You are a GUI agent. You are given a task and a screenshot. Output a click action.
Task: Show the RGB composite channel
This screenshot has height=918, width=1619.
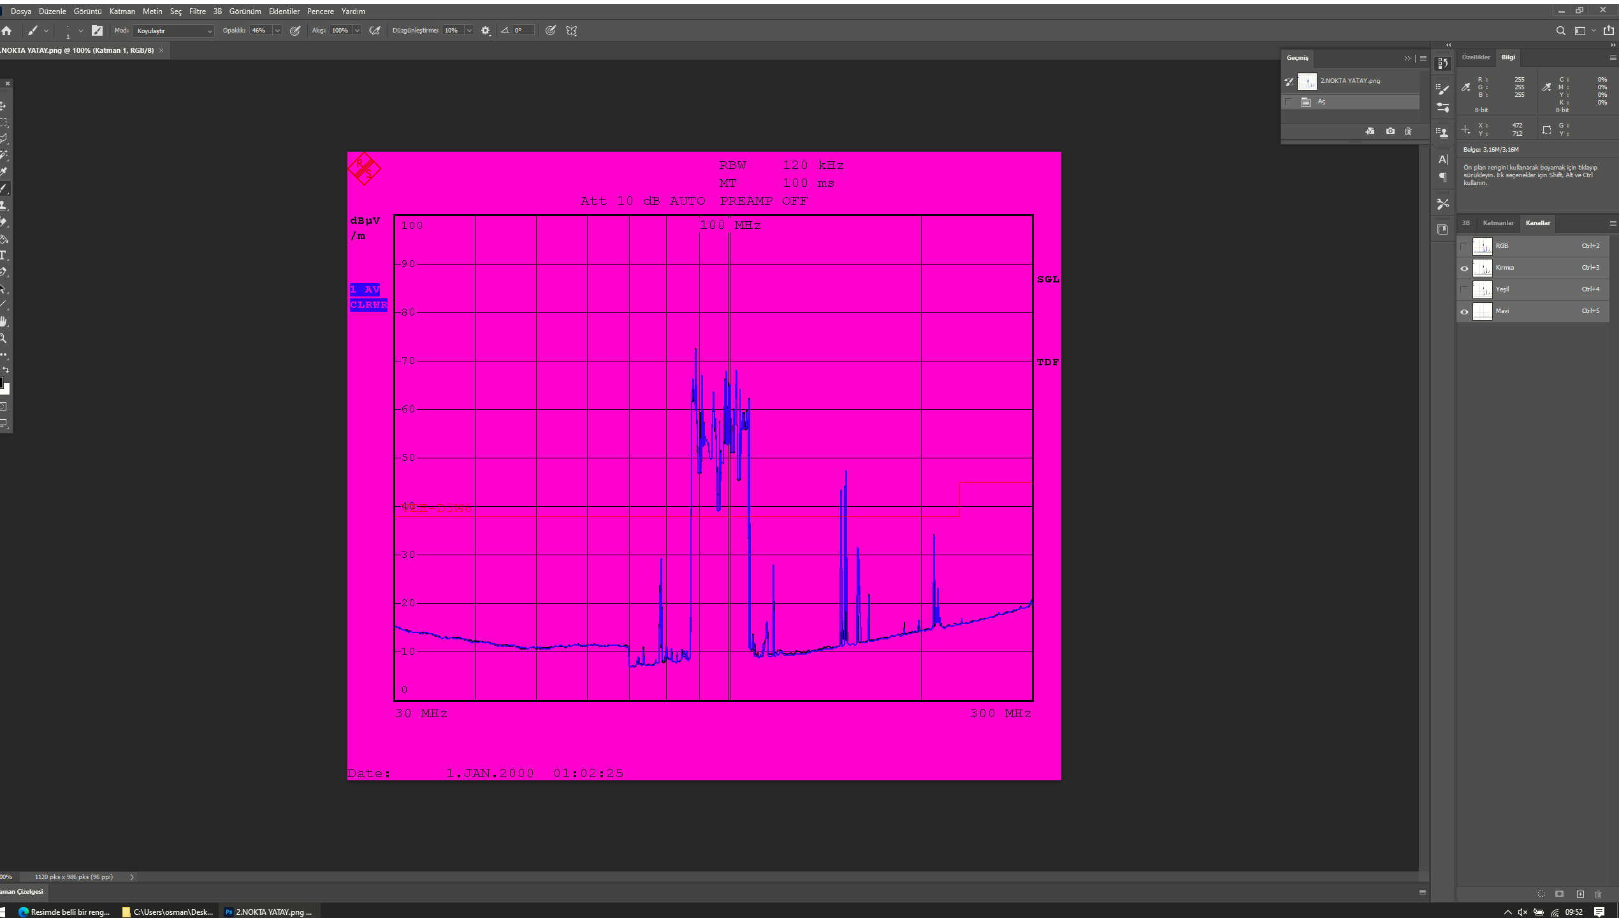coord(1464,246)
